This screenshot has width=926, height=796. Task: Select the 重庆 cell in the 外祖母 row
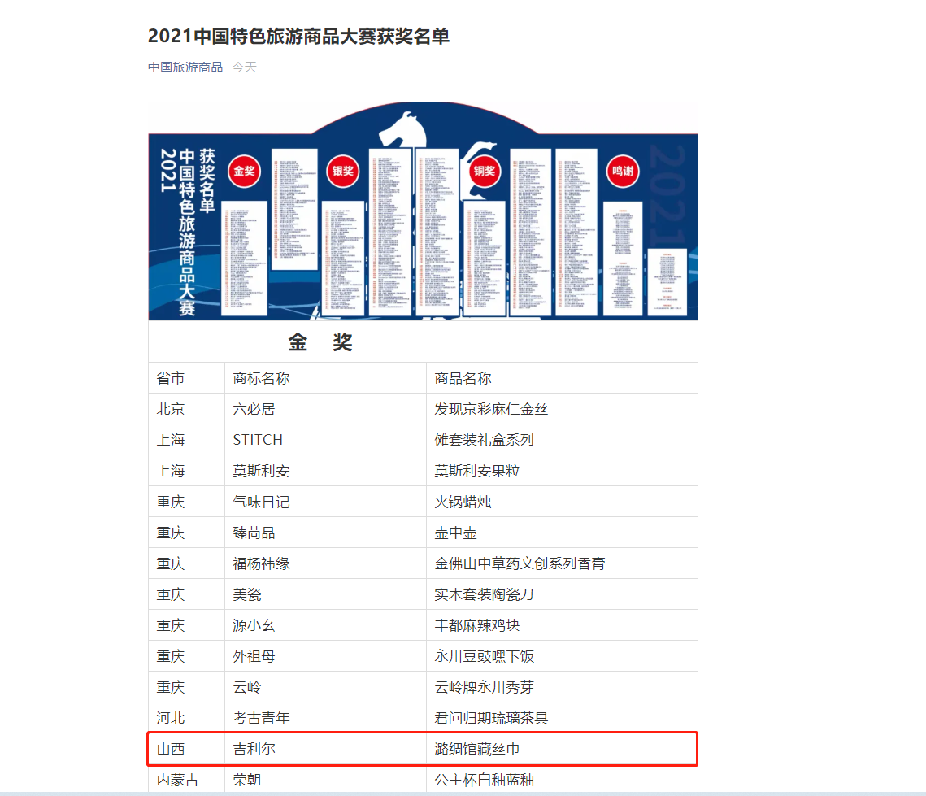point(187,656)
